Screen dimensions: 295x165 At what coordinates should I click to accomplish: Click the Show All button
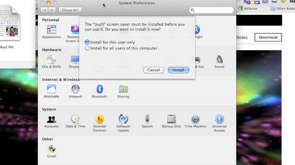(70, 10)
